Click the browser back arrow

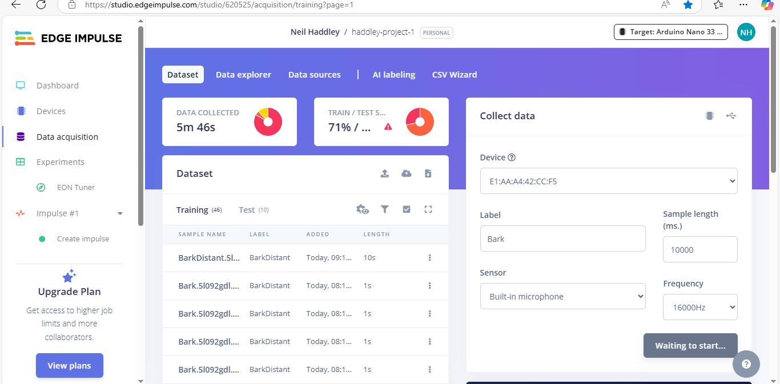[15, 5]
